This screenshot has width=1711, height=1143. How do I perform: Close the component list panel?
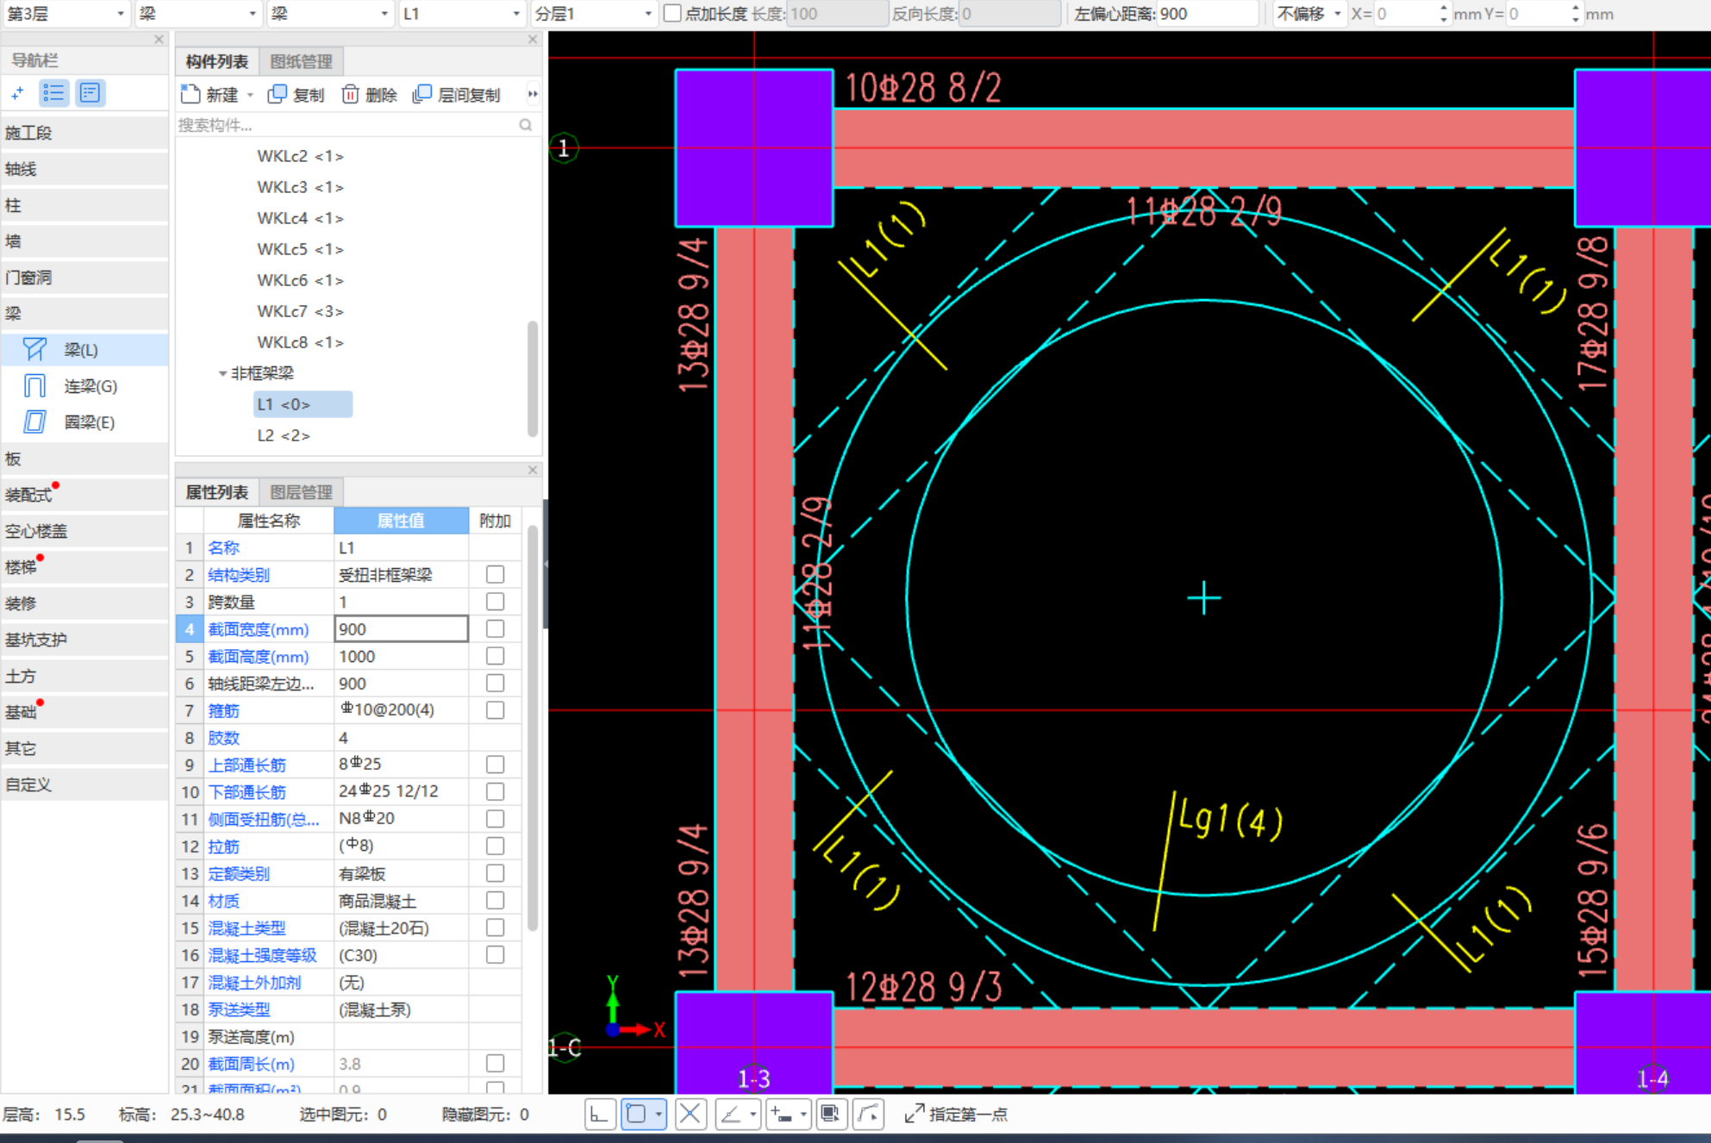point(532,39)
